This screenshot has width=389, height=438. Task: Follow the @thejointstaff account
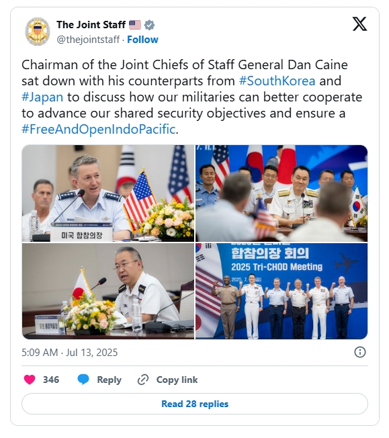[x=142, y=40]
